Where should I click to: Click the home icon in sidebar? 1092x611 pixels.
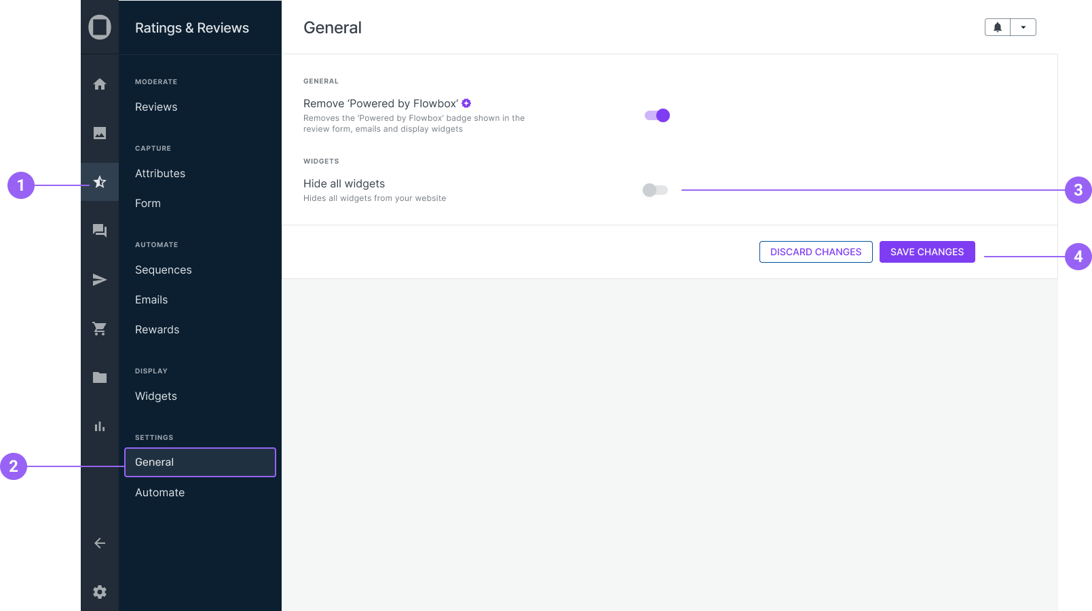click(x=100, y=84)
